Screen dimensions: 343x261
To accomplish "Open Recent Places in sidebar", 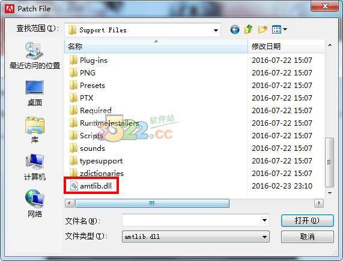I will [35, 56].
